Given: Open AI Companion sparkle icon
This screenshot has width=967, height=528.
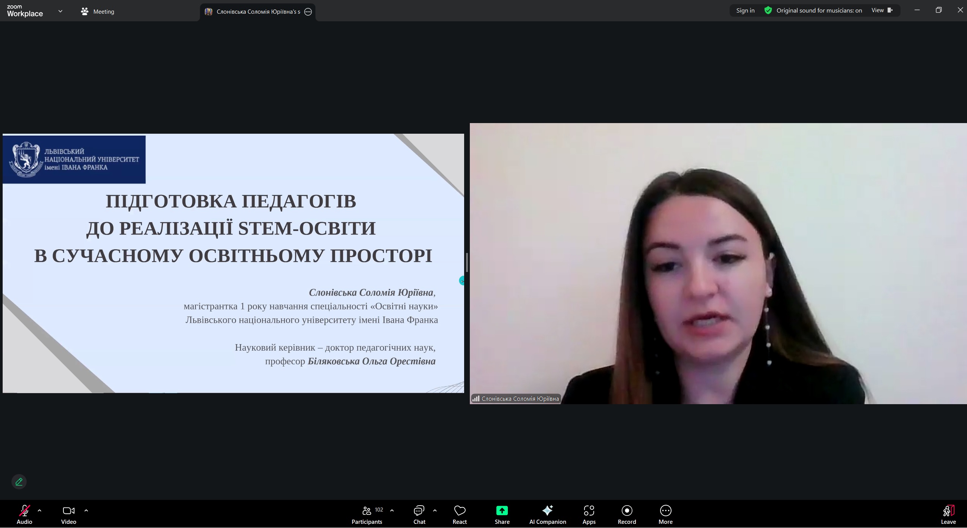Looking at the screenshot, I should click(x=547, y=511).
